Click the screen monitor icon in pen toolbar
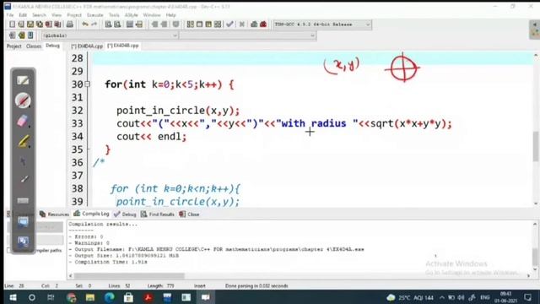540x304 pixels. 23,221
